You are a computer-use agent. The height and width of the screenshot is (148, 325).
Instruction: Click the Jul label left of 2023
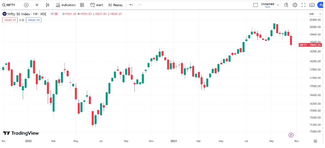(x=101, y=141)
